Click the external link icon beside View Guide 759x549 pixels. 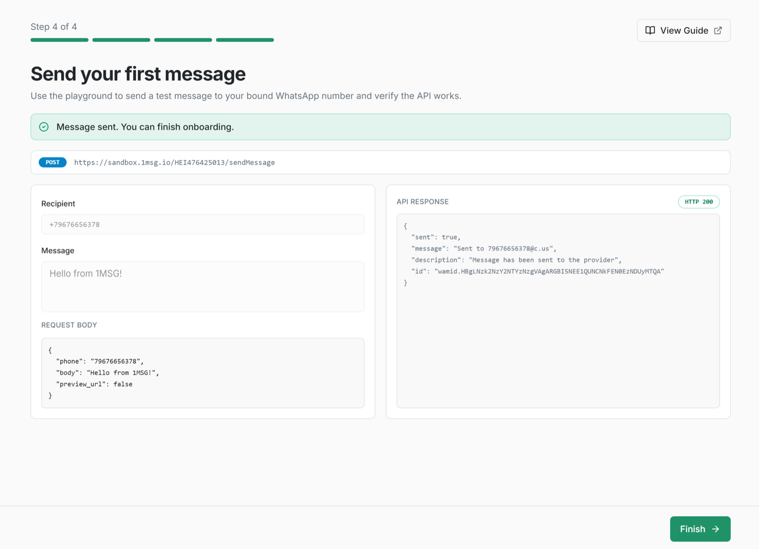click(718, 30)
